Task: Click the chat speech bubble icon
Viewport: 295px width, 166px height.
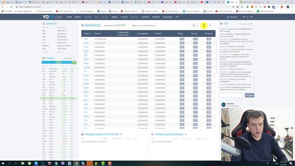Action: click(221, 24)
